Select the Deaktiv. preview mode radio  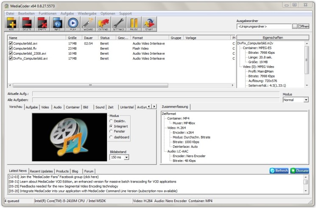point(111,121)
